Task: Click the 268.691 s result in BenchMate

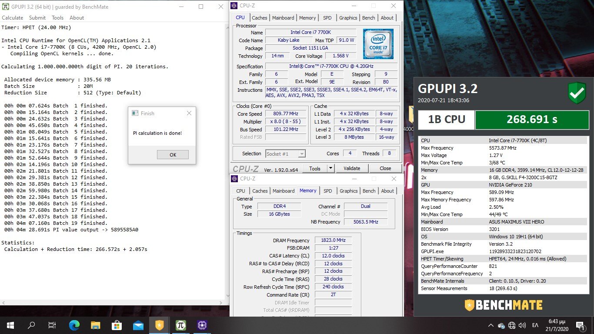Action: pos(532,120)
